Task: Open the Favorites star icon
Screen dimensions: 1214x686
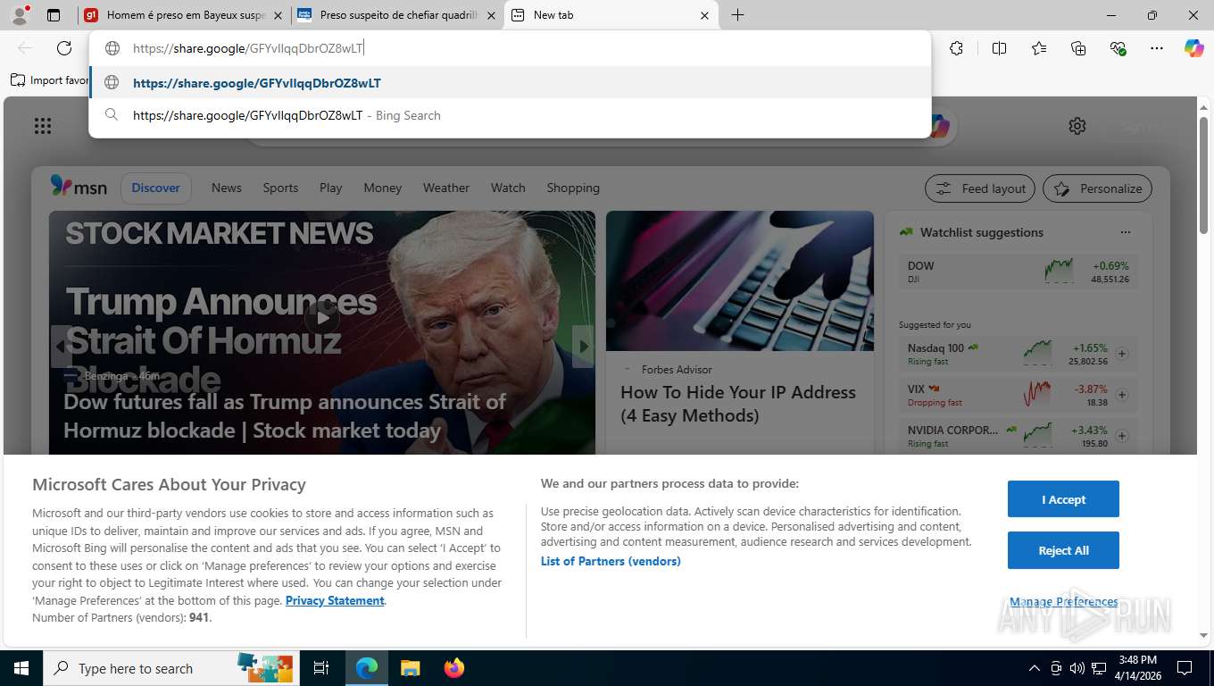Action: click(x=1039, y=48)
